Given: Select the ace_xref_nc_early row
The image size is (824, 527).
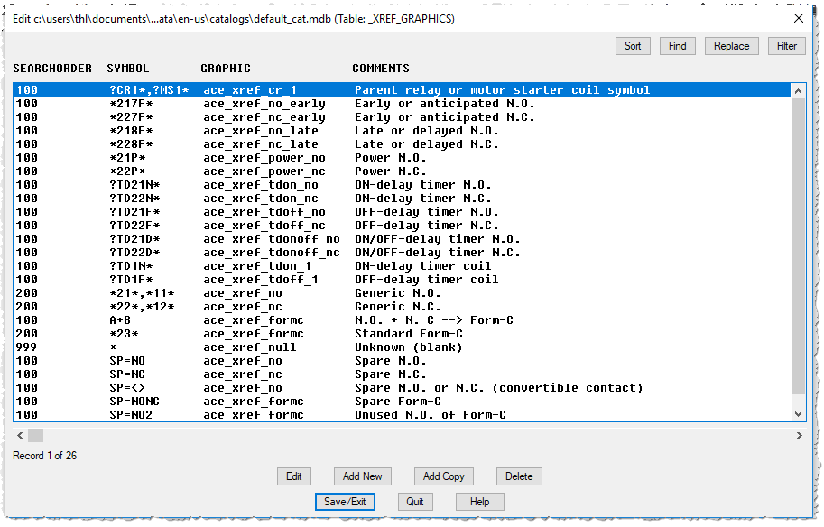Looking at the screenshot, I should (x=402, y=117).
